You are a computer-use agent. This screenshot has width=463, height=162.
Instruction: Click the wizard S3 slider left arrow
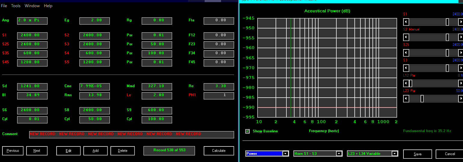click(406, 68)
